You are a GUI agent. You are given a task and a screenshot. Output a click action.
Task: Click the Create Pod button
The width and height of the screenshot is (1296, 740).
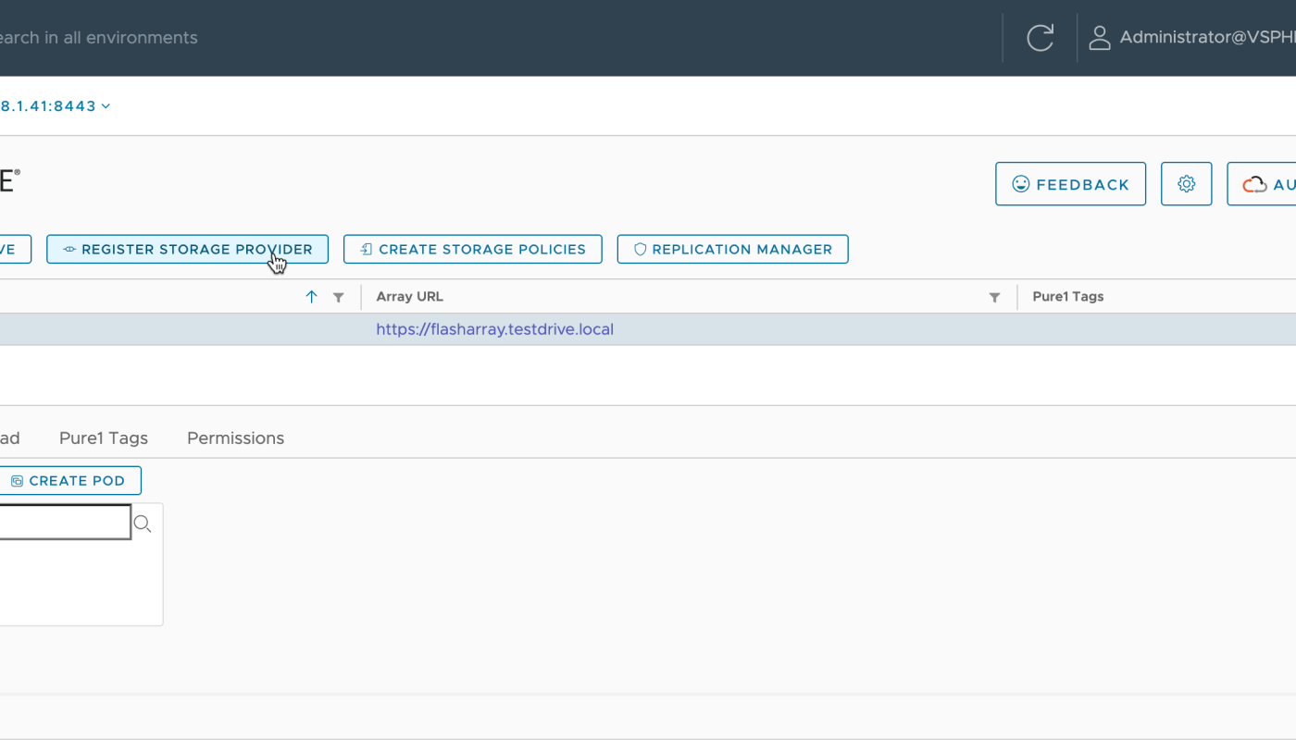(68, 481)
